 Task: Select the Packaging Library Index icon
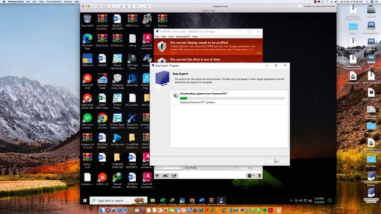click(x=117, y=81)
